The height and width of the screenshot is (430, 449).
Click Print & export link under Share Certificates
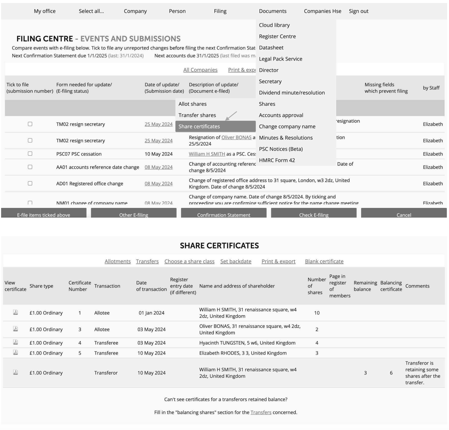coord(279,261)
